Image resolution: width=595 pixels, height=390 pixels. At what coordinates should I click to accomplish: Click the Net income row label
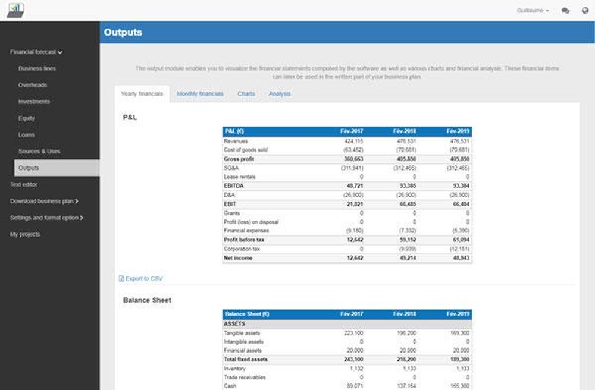pyautogui.click(x=238, y=258)
